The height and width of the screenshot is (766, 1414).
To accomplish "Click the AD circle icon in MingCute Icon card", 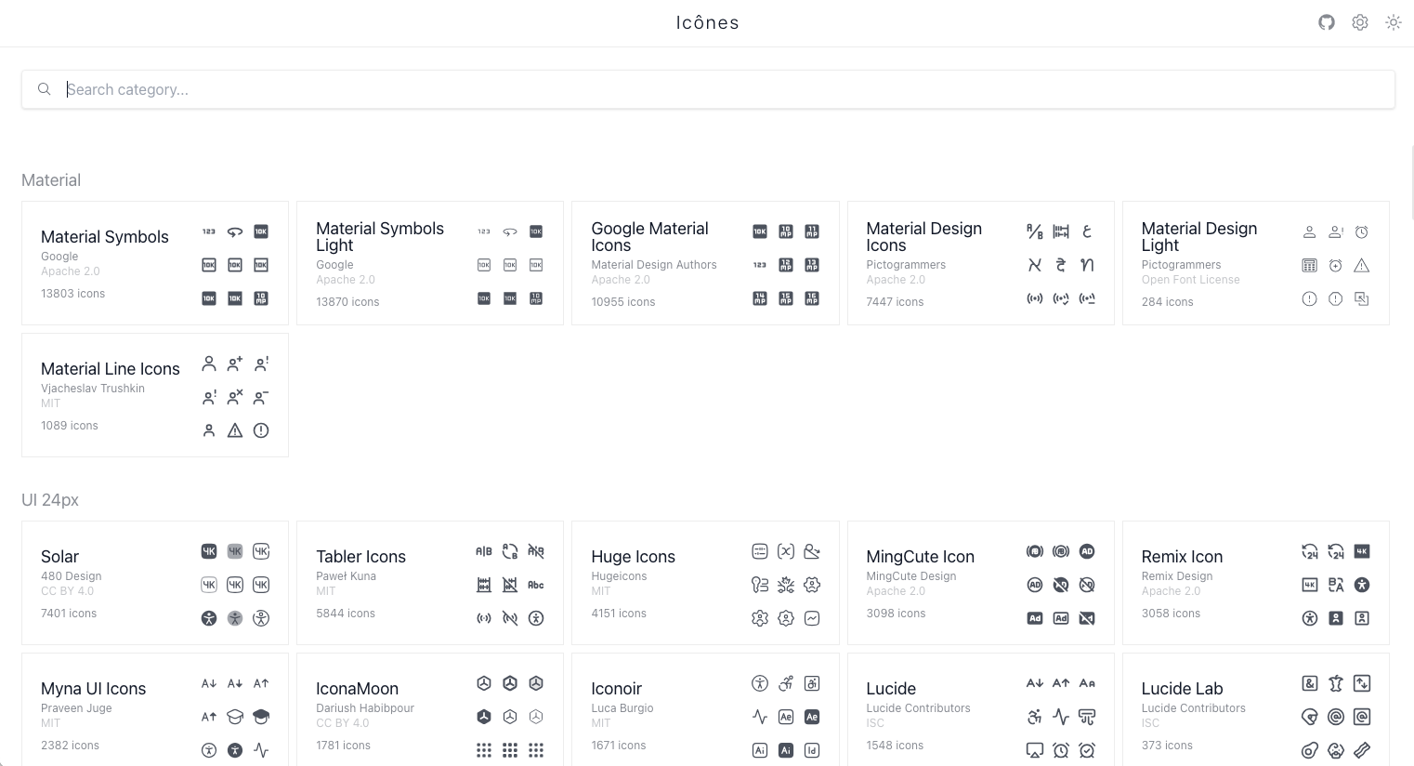I will pos(1086,551).
